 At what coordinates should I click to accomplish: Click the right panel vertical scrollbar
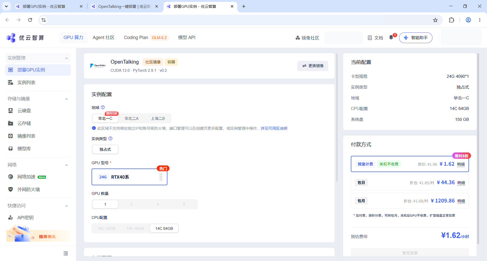[478, 148]
